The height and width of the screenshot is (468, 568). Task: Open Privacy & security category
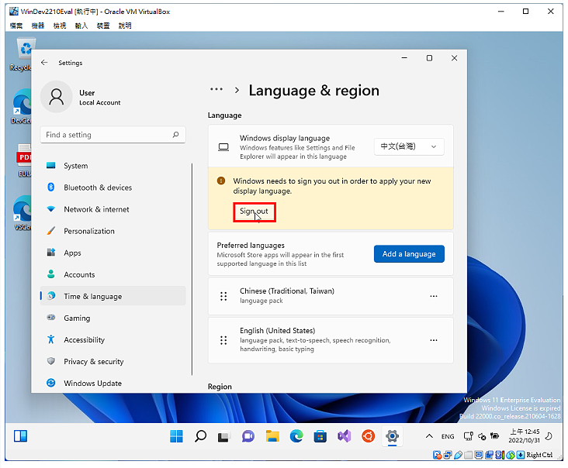113,361
